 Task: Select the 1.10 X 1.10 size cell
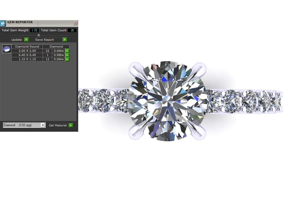click(x=27, y=59)
